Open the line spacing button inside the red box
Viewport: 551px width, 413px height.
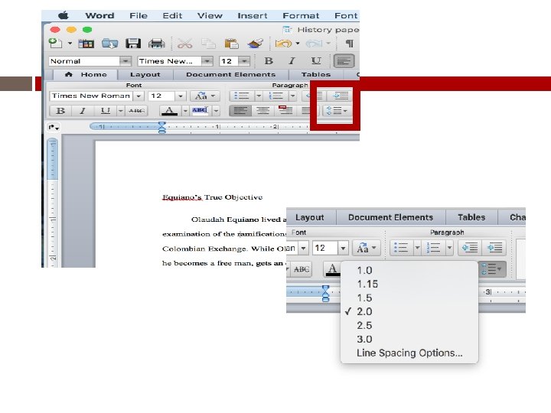pyautogui.click(x=337, y=111)
